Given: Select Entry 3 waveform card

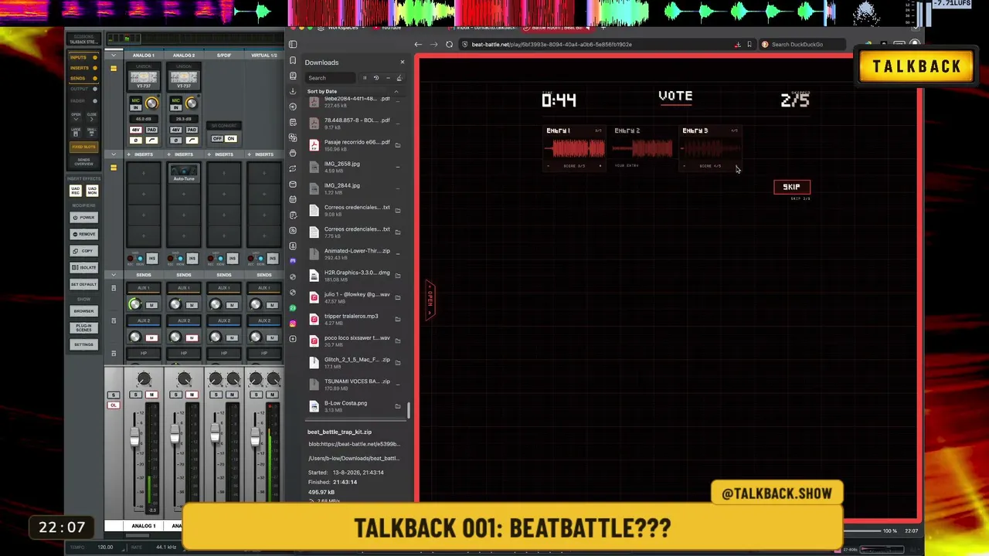Looking at the screenshot, I should coord(711,147).
